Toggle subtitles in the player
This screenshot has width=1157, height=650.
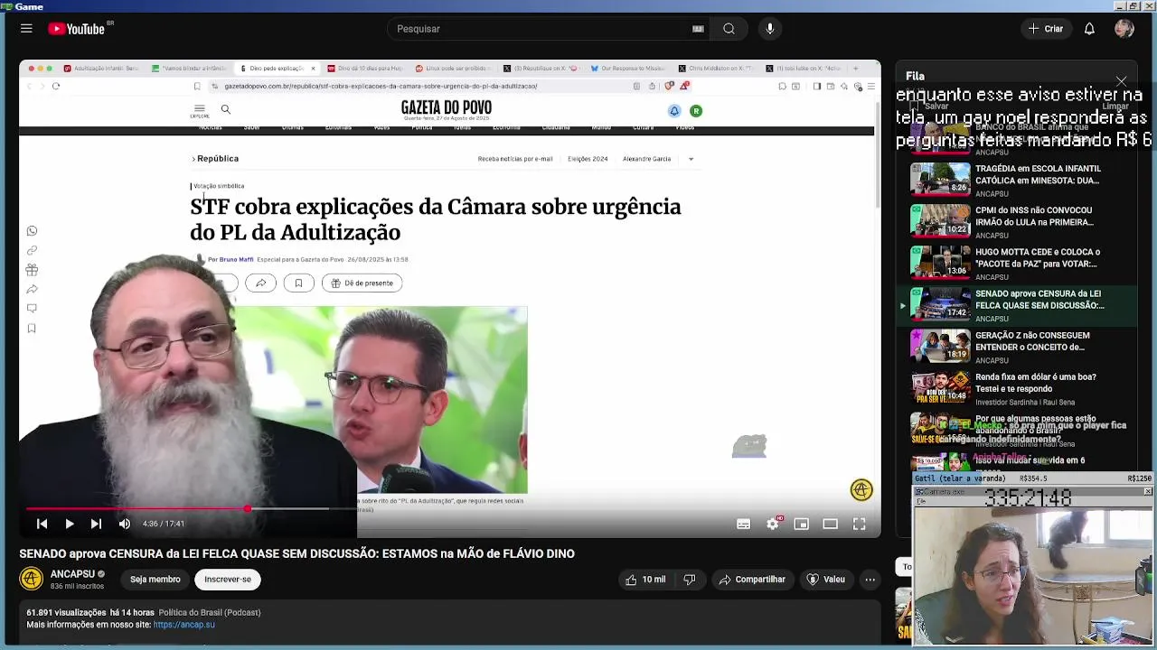click(x=743, y=524)
